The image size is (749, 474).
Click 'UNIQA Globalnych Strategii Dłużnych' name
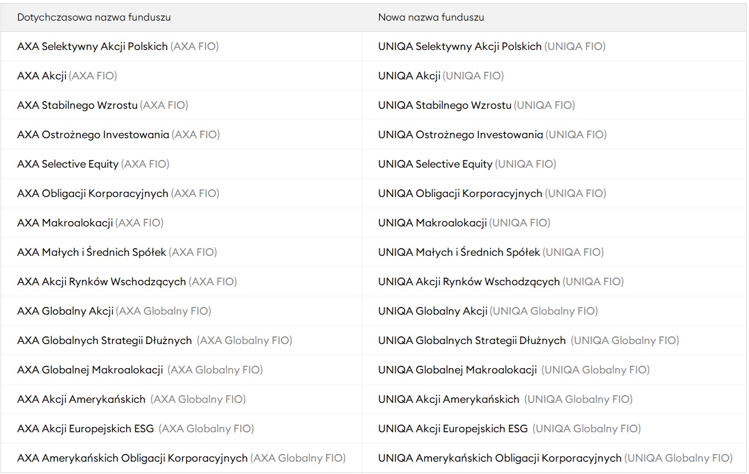(472, 341)
